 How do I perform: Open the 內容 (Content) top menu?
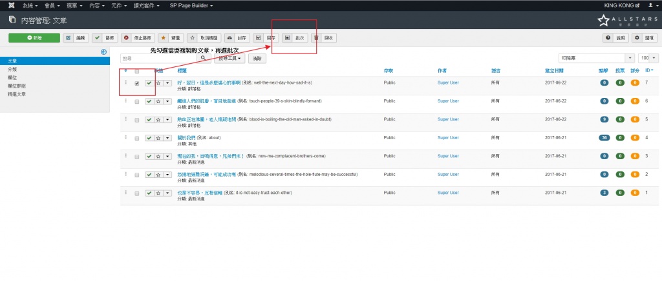(97, 5)
